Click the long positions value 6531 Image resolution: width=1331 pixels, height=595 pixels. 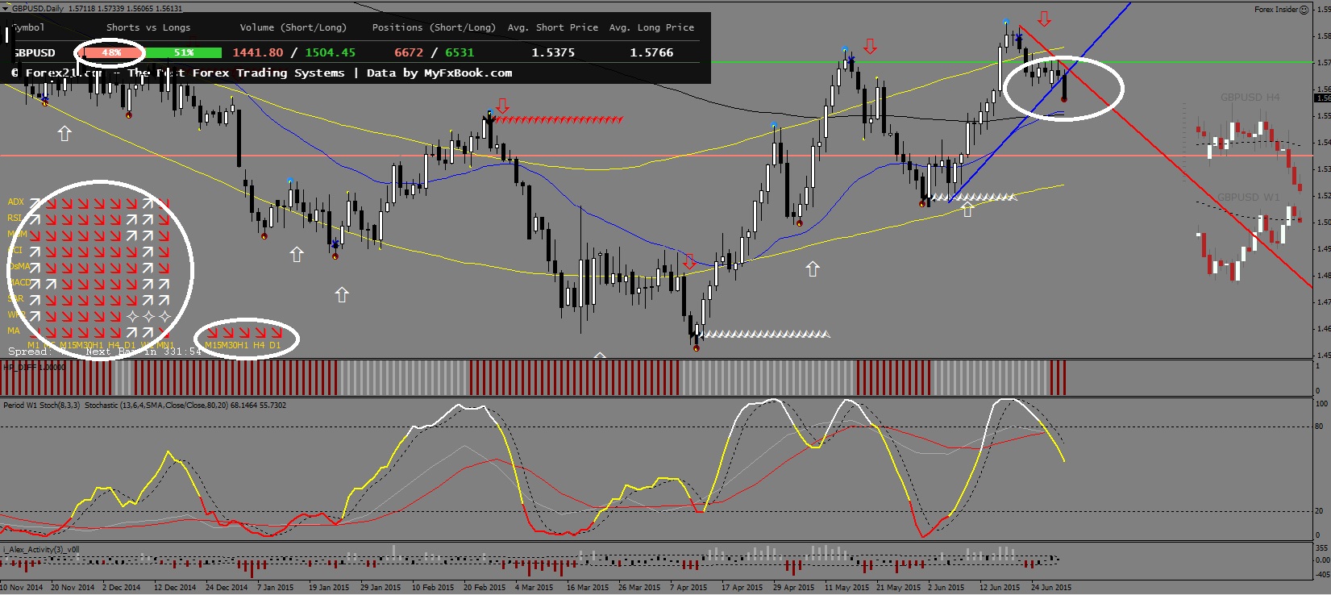click(x=460, y=52)
